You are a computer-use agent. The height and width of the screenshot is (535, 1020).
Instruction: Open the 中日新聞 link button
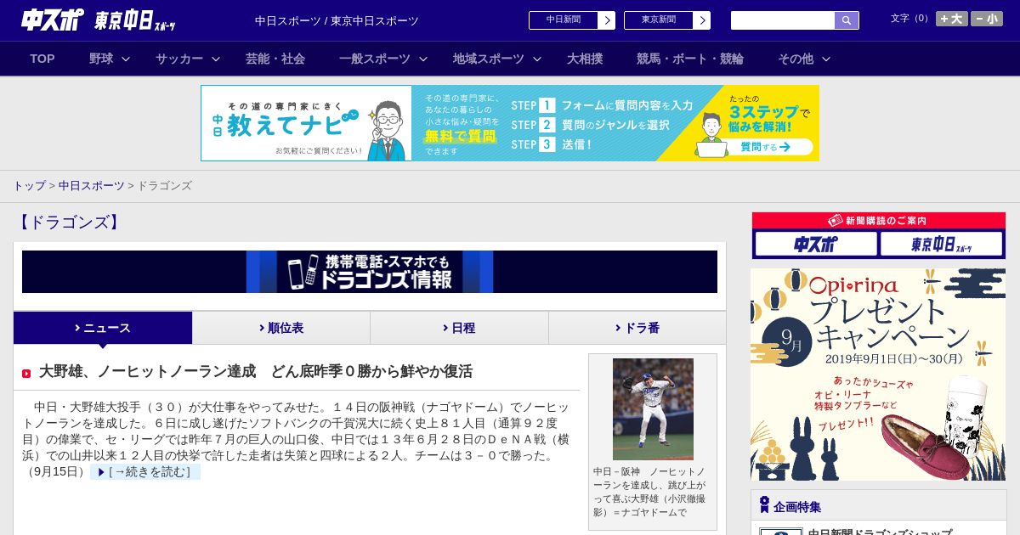coord(564,20)
